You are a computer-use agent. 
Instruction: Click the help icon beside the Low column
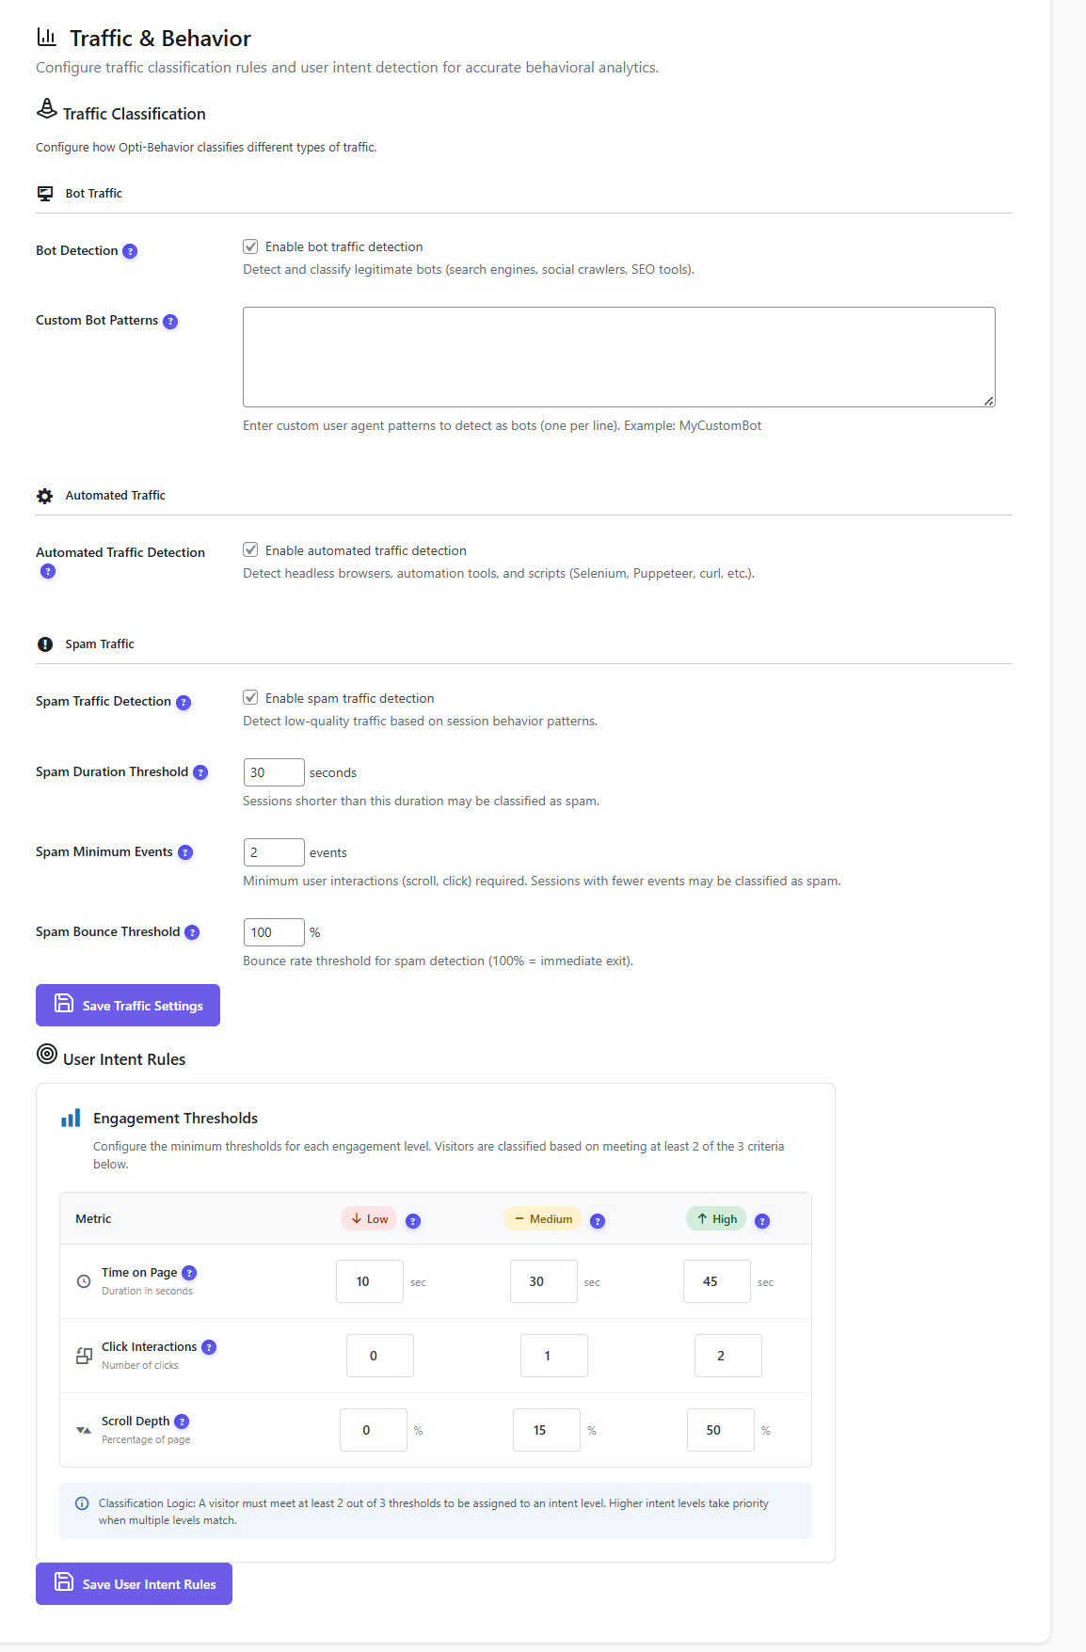click(412, 1219)
